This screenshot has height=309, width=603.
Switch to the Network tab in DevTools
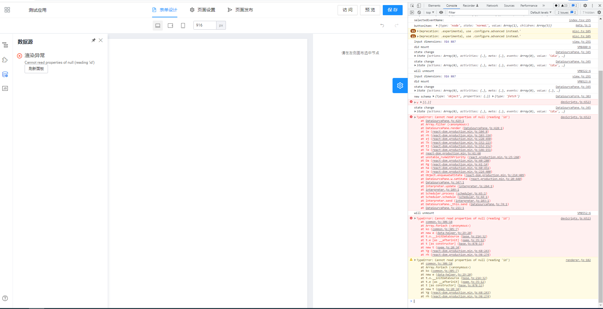pos(492,5)
